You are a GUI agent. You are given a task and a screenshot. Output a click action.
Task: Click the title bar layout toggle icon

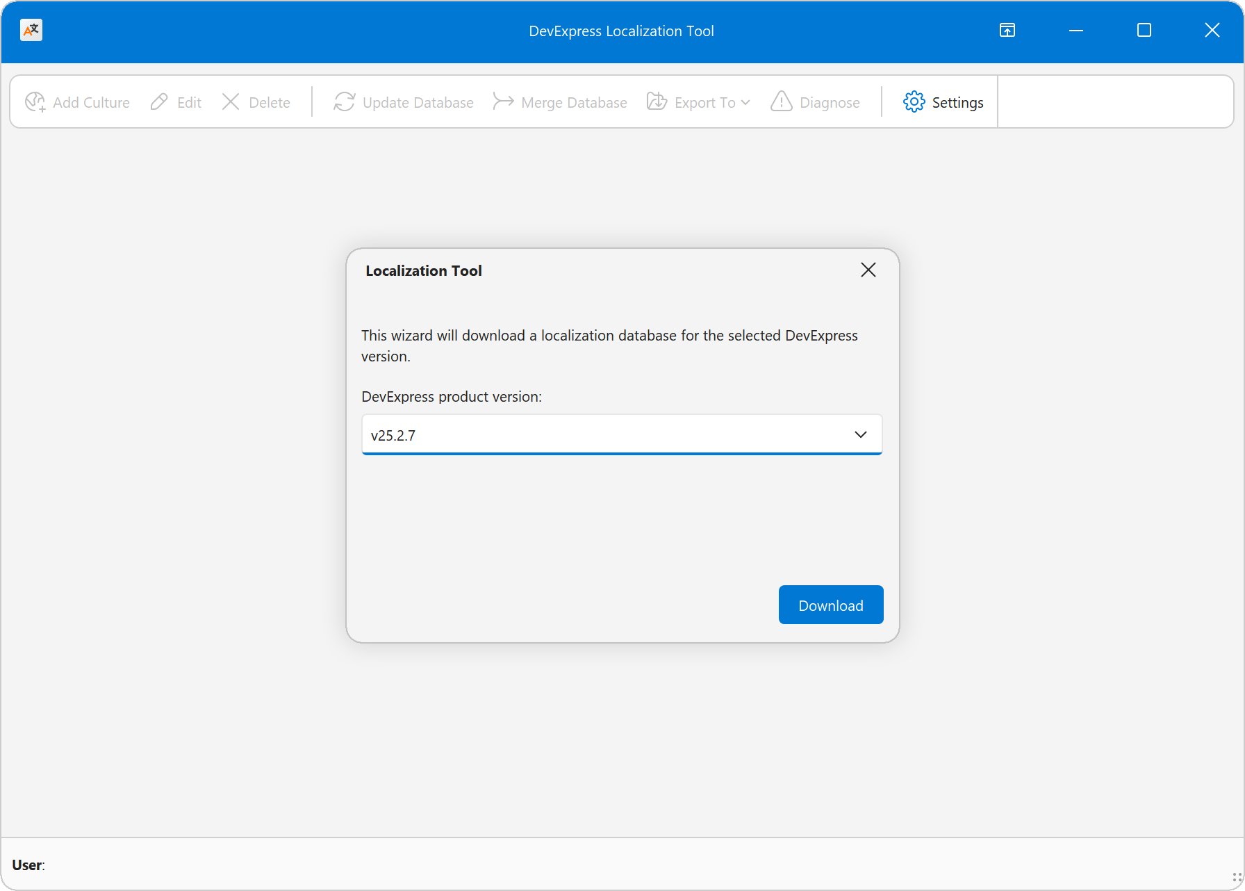point(1007,30)
